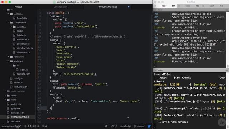Click the file icon beside DataApi.js
This screenshot has height=129, width=229.
tap(14, 18)
